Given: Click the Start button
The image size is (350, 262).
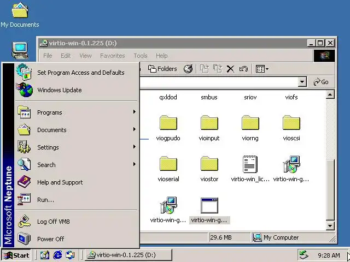Looking at the screenshot, I should coord(16,255).
